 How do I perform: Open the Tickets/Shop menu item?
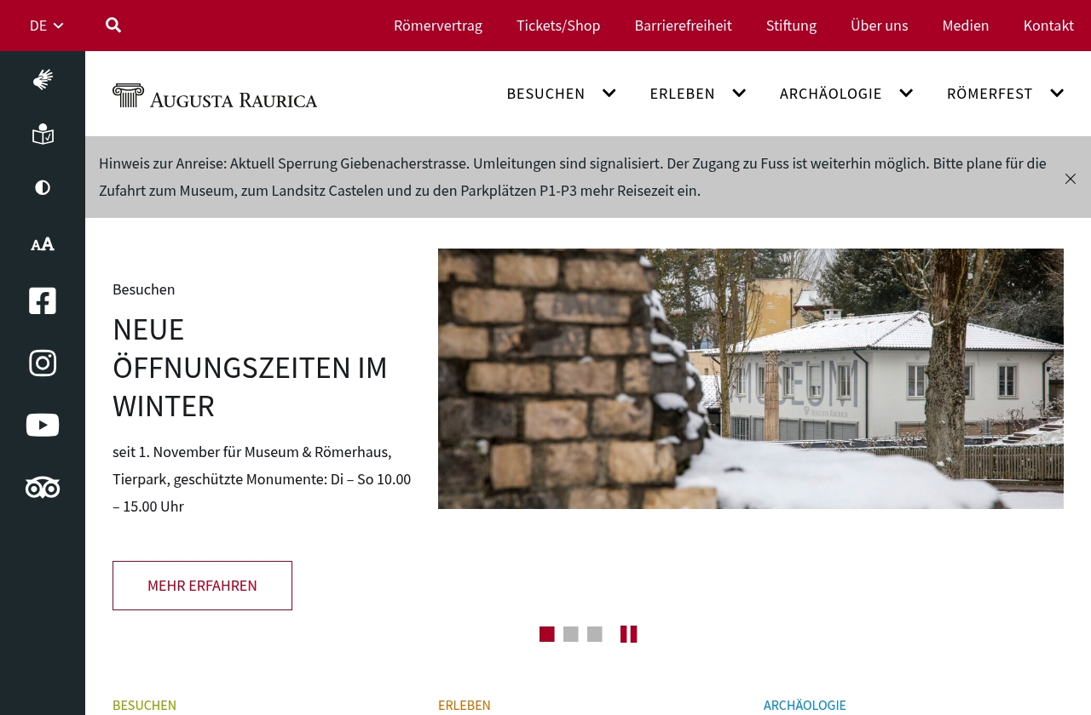pos(558,26)
